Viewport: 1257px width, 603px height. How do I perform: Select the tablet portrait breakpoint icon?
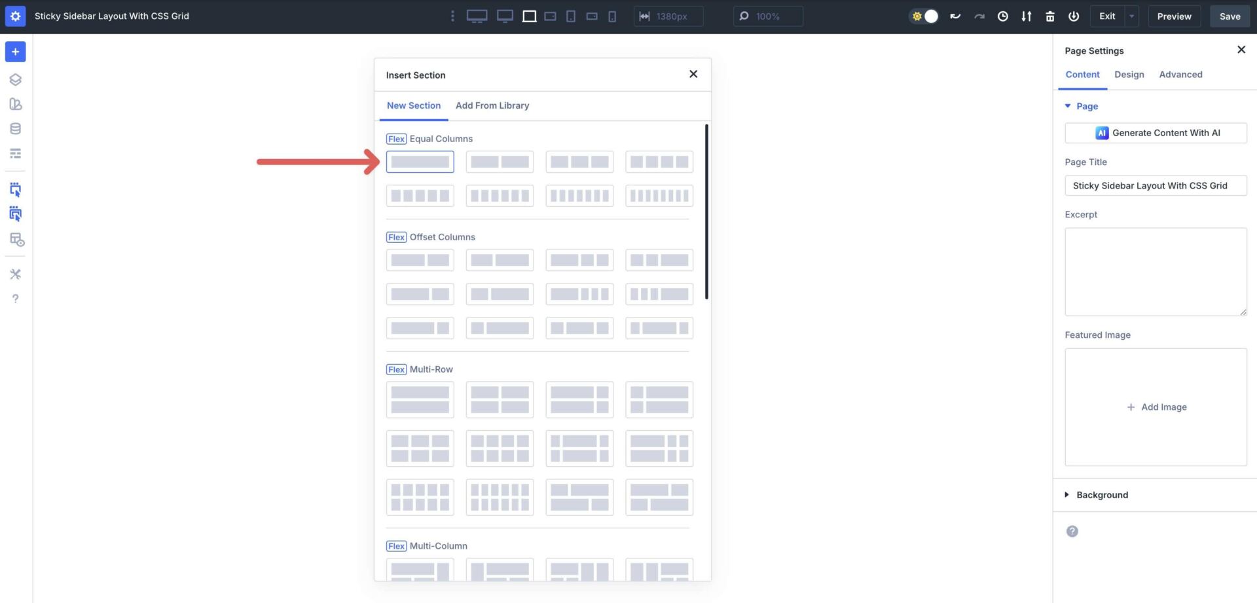point(571,16)
